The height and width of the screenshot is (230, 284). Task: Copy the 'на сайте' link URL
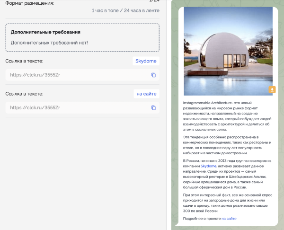pos(153,108)
